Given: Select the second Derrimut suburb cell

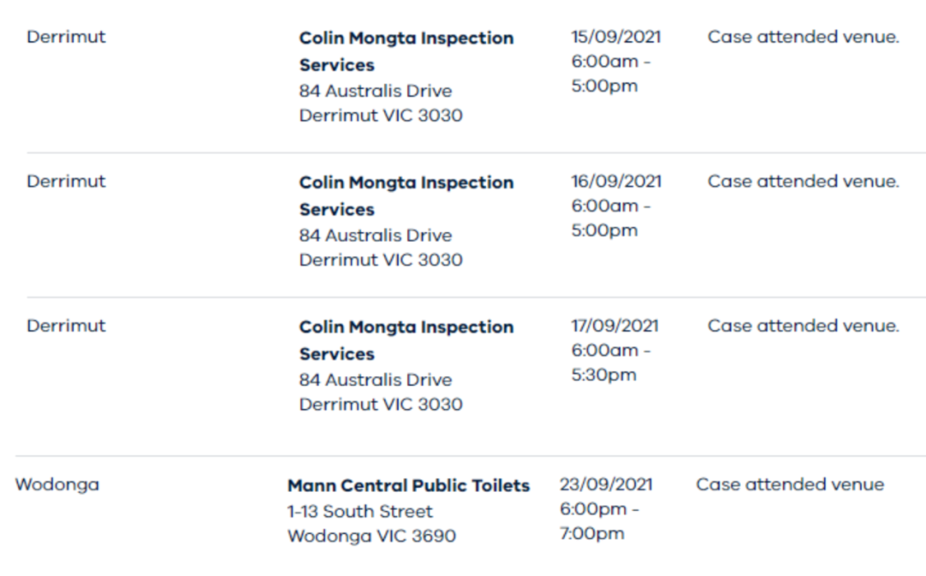Looking at the screenshot, I should (x=66, y=181).
